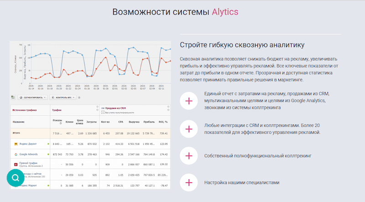Click the Стройте гибкую сквозную аналитику heading
Viewport: 365px width, 202px height.
(242, 45)
